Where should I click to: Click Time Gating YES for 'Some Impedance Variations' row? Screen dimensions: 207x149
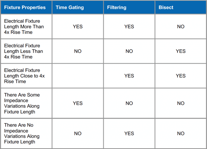78,103
